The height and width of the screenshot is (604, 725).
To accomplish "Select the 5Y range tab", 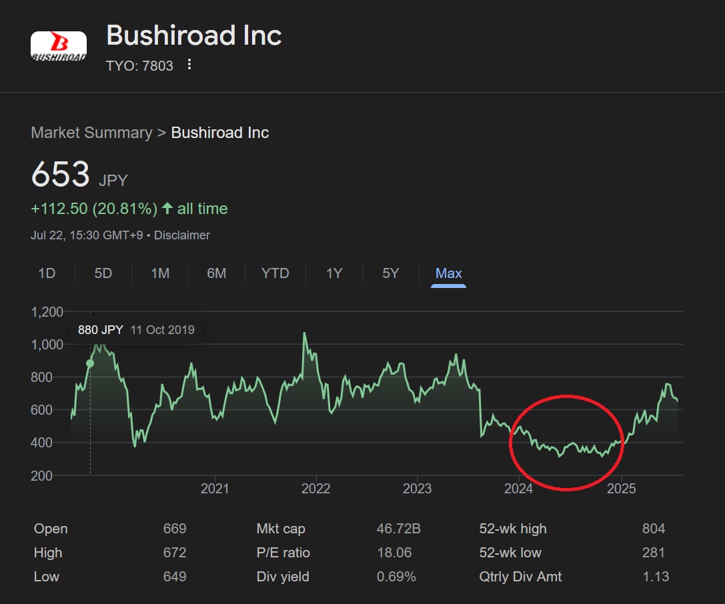I will pos(391,273).
